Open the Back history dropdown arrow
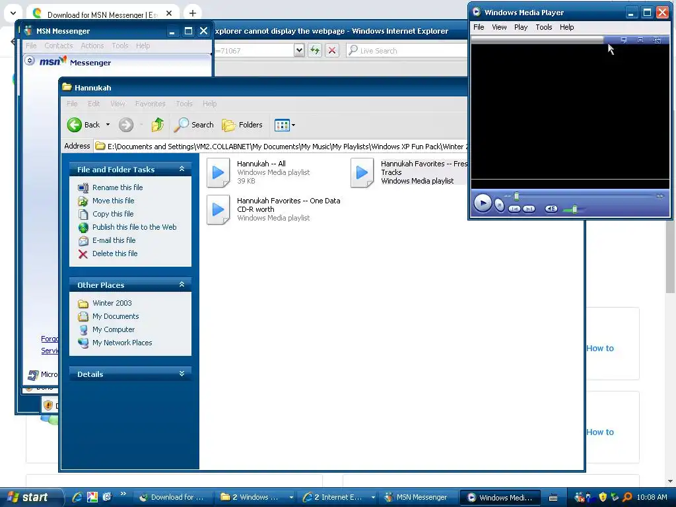676x507 pixels. click(x=108, y=125)
